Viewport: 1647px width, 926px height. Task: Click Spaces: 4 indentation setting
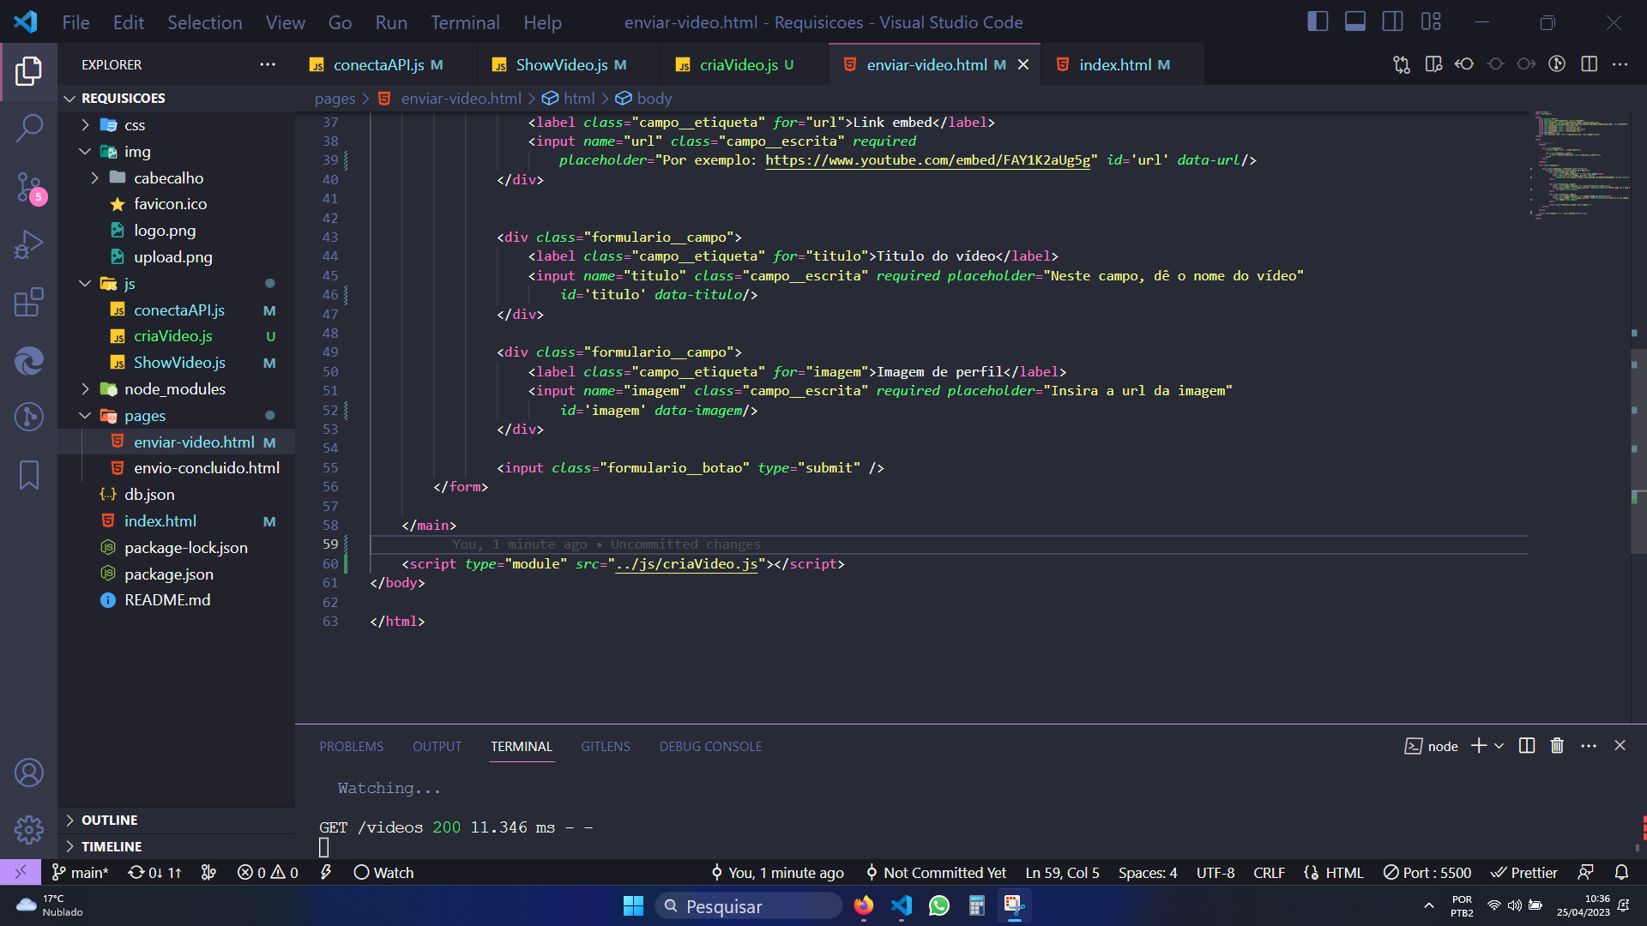(x=1147, y=872)
